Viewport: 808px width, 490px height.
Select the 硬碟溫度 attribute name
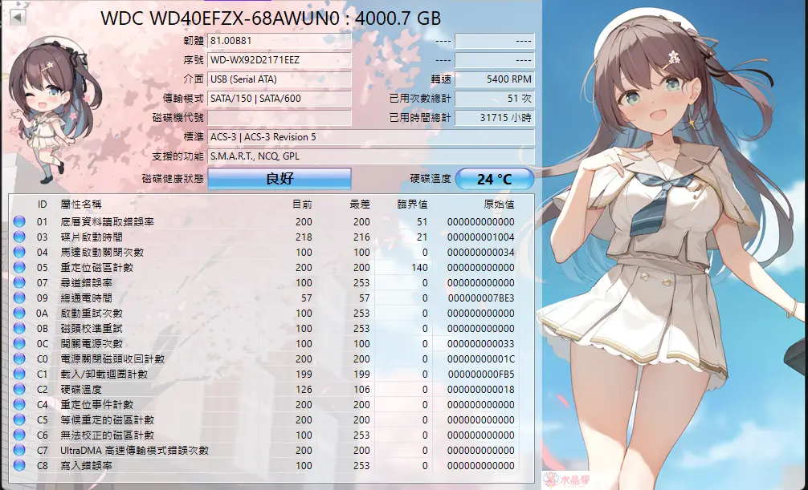tap(81, 389)
